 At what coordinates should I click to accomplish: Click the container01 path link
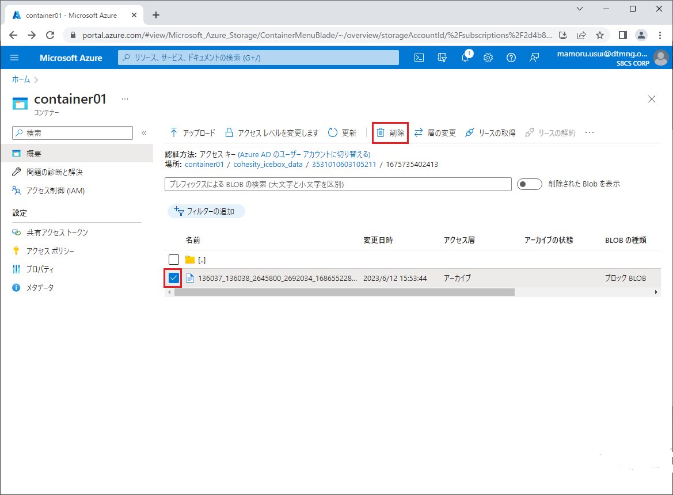204,164
